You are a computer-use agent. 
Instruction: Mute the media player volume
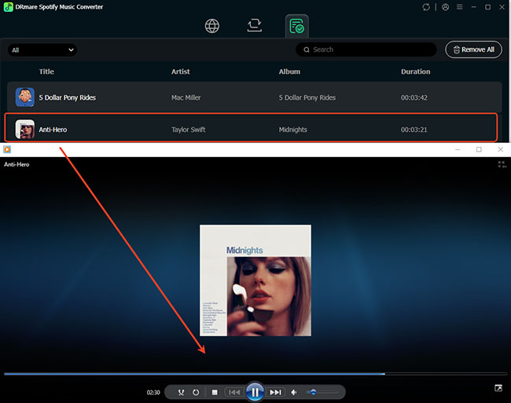(x=294, y=392)
